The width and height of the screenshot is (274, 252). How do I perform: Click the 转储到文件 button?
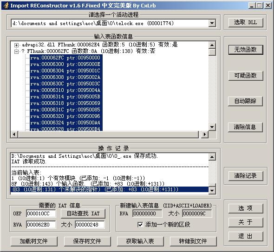193,241
